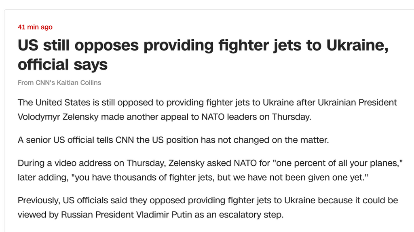Click the quote "one percent of all your planes"
Screen dimensions: 414x232
click(339, 163)
